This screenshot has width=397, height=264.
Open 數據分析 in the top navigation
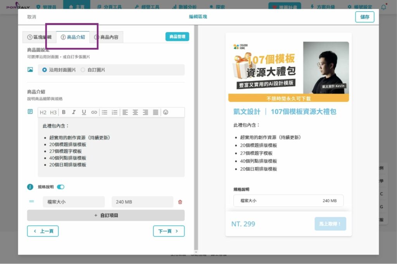tap(185, 7)
